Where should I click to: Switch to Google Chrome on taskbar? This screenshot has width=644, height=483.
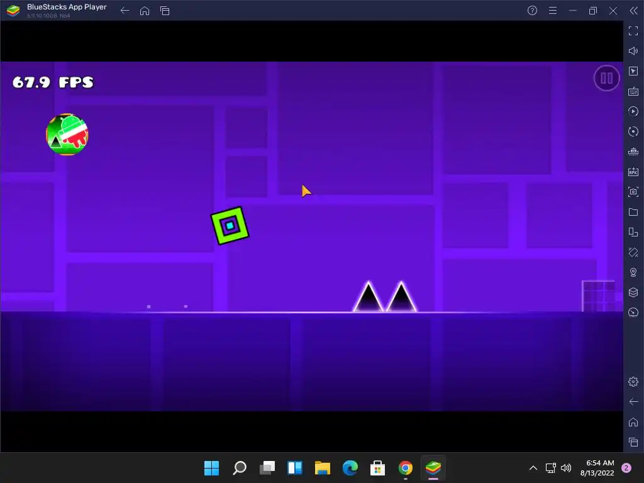tap(406, 468)
